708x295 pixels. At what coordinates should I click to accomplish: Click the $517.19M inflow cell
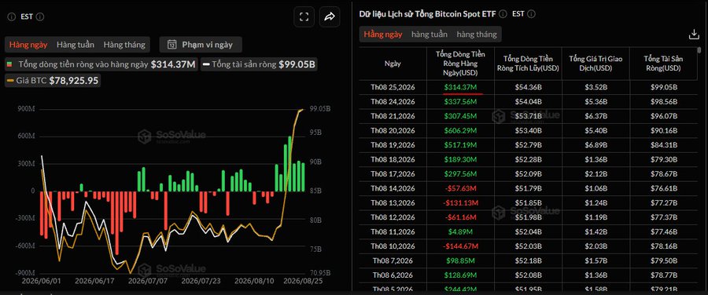[460, 145]
